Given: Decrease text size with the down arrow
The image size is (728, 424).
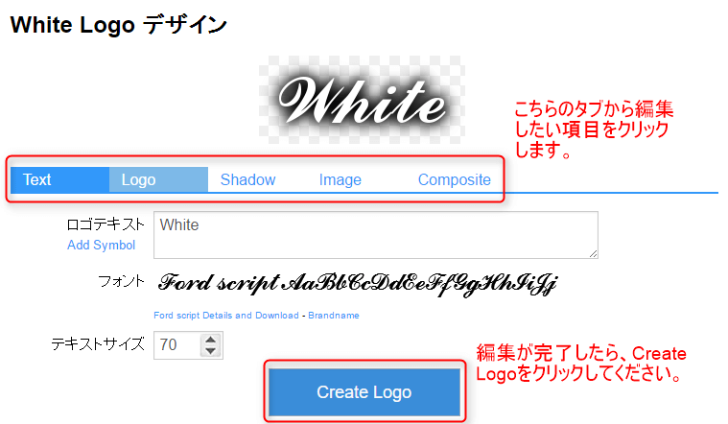Looking at the screenshot, I should pyautogui.click(x=211, y=350).
